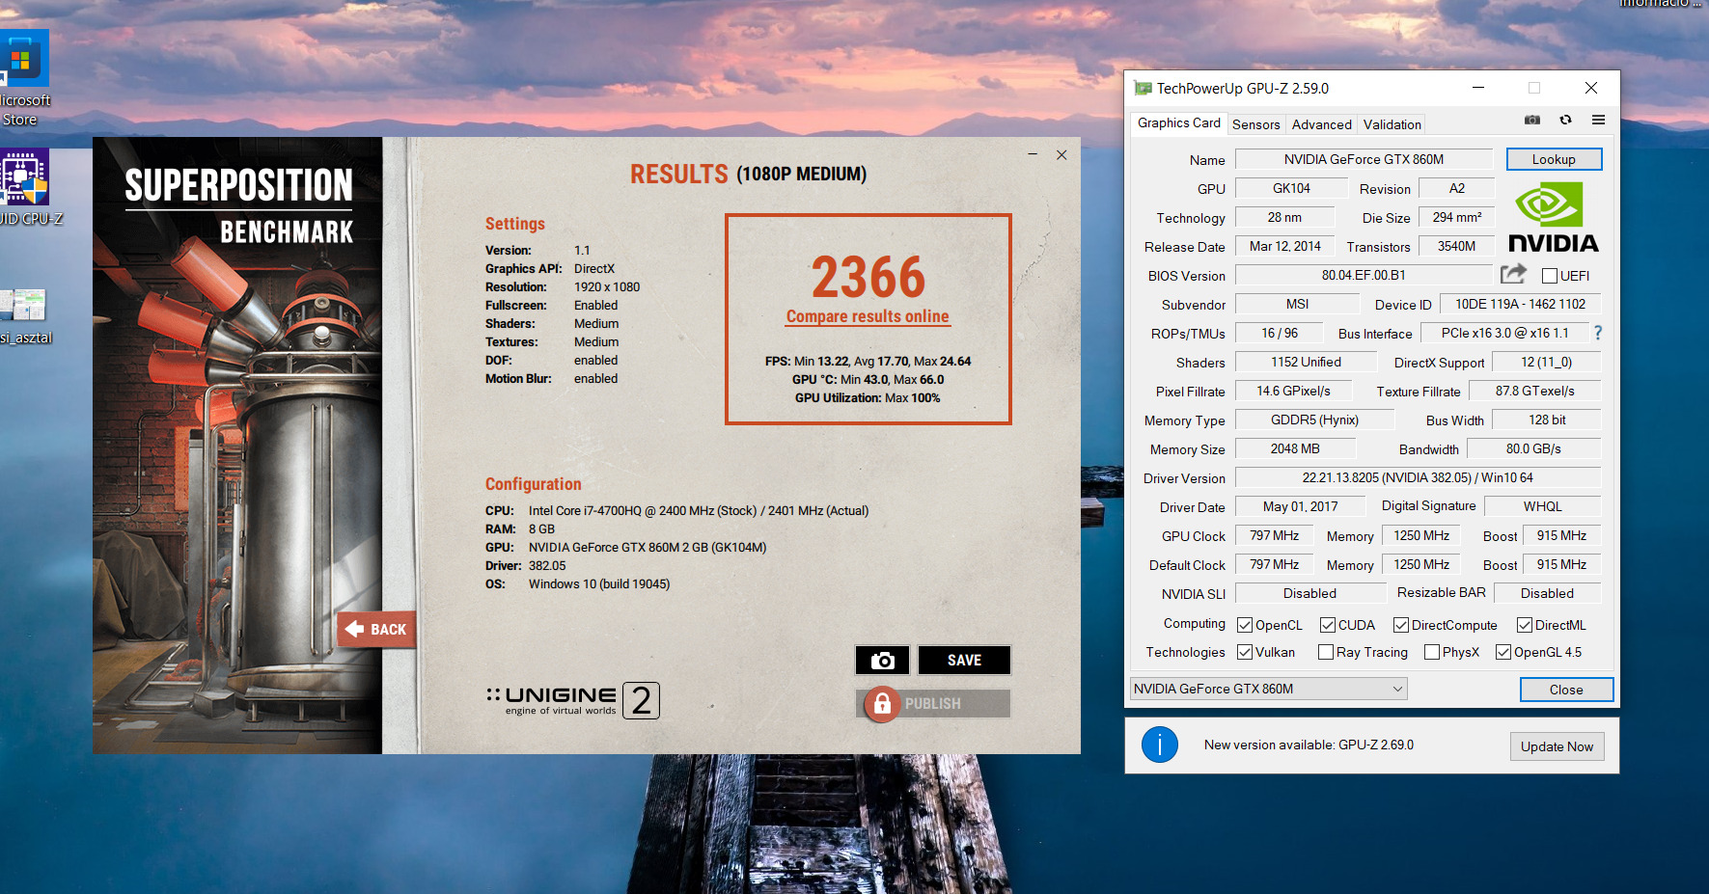Click the GPU-Z title bar app icon

(x=1143, y=88)
